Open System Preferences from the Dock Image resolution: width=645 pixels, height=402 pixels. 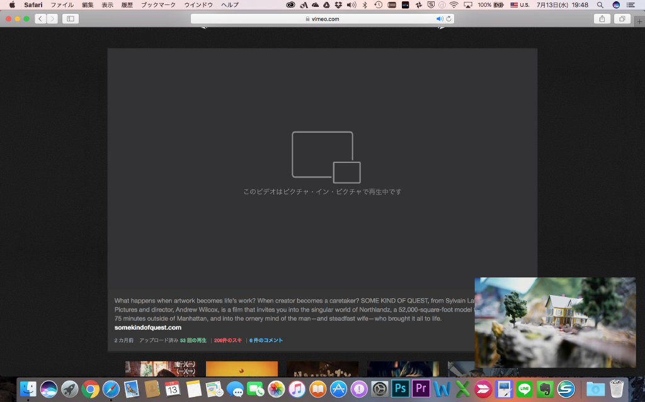tap(380, 389)
